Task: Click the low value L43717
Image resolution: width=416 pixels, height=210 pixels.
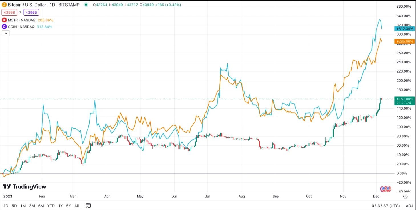Action: click(131, 5)
